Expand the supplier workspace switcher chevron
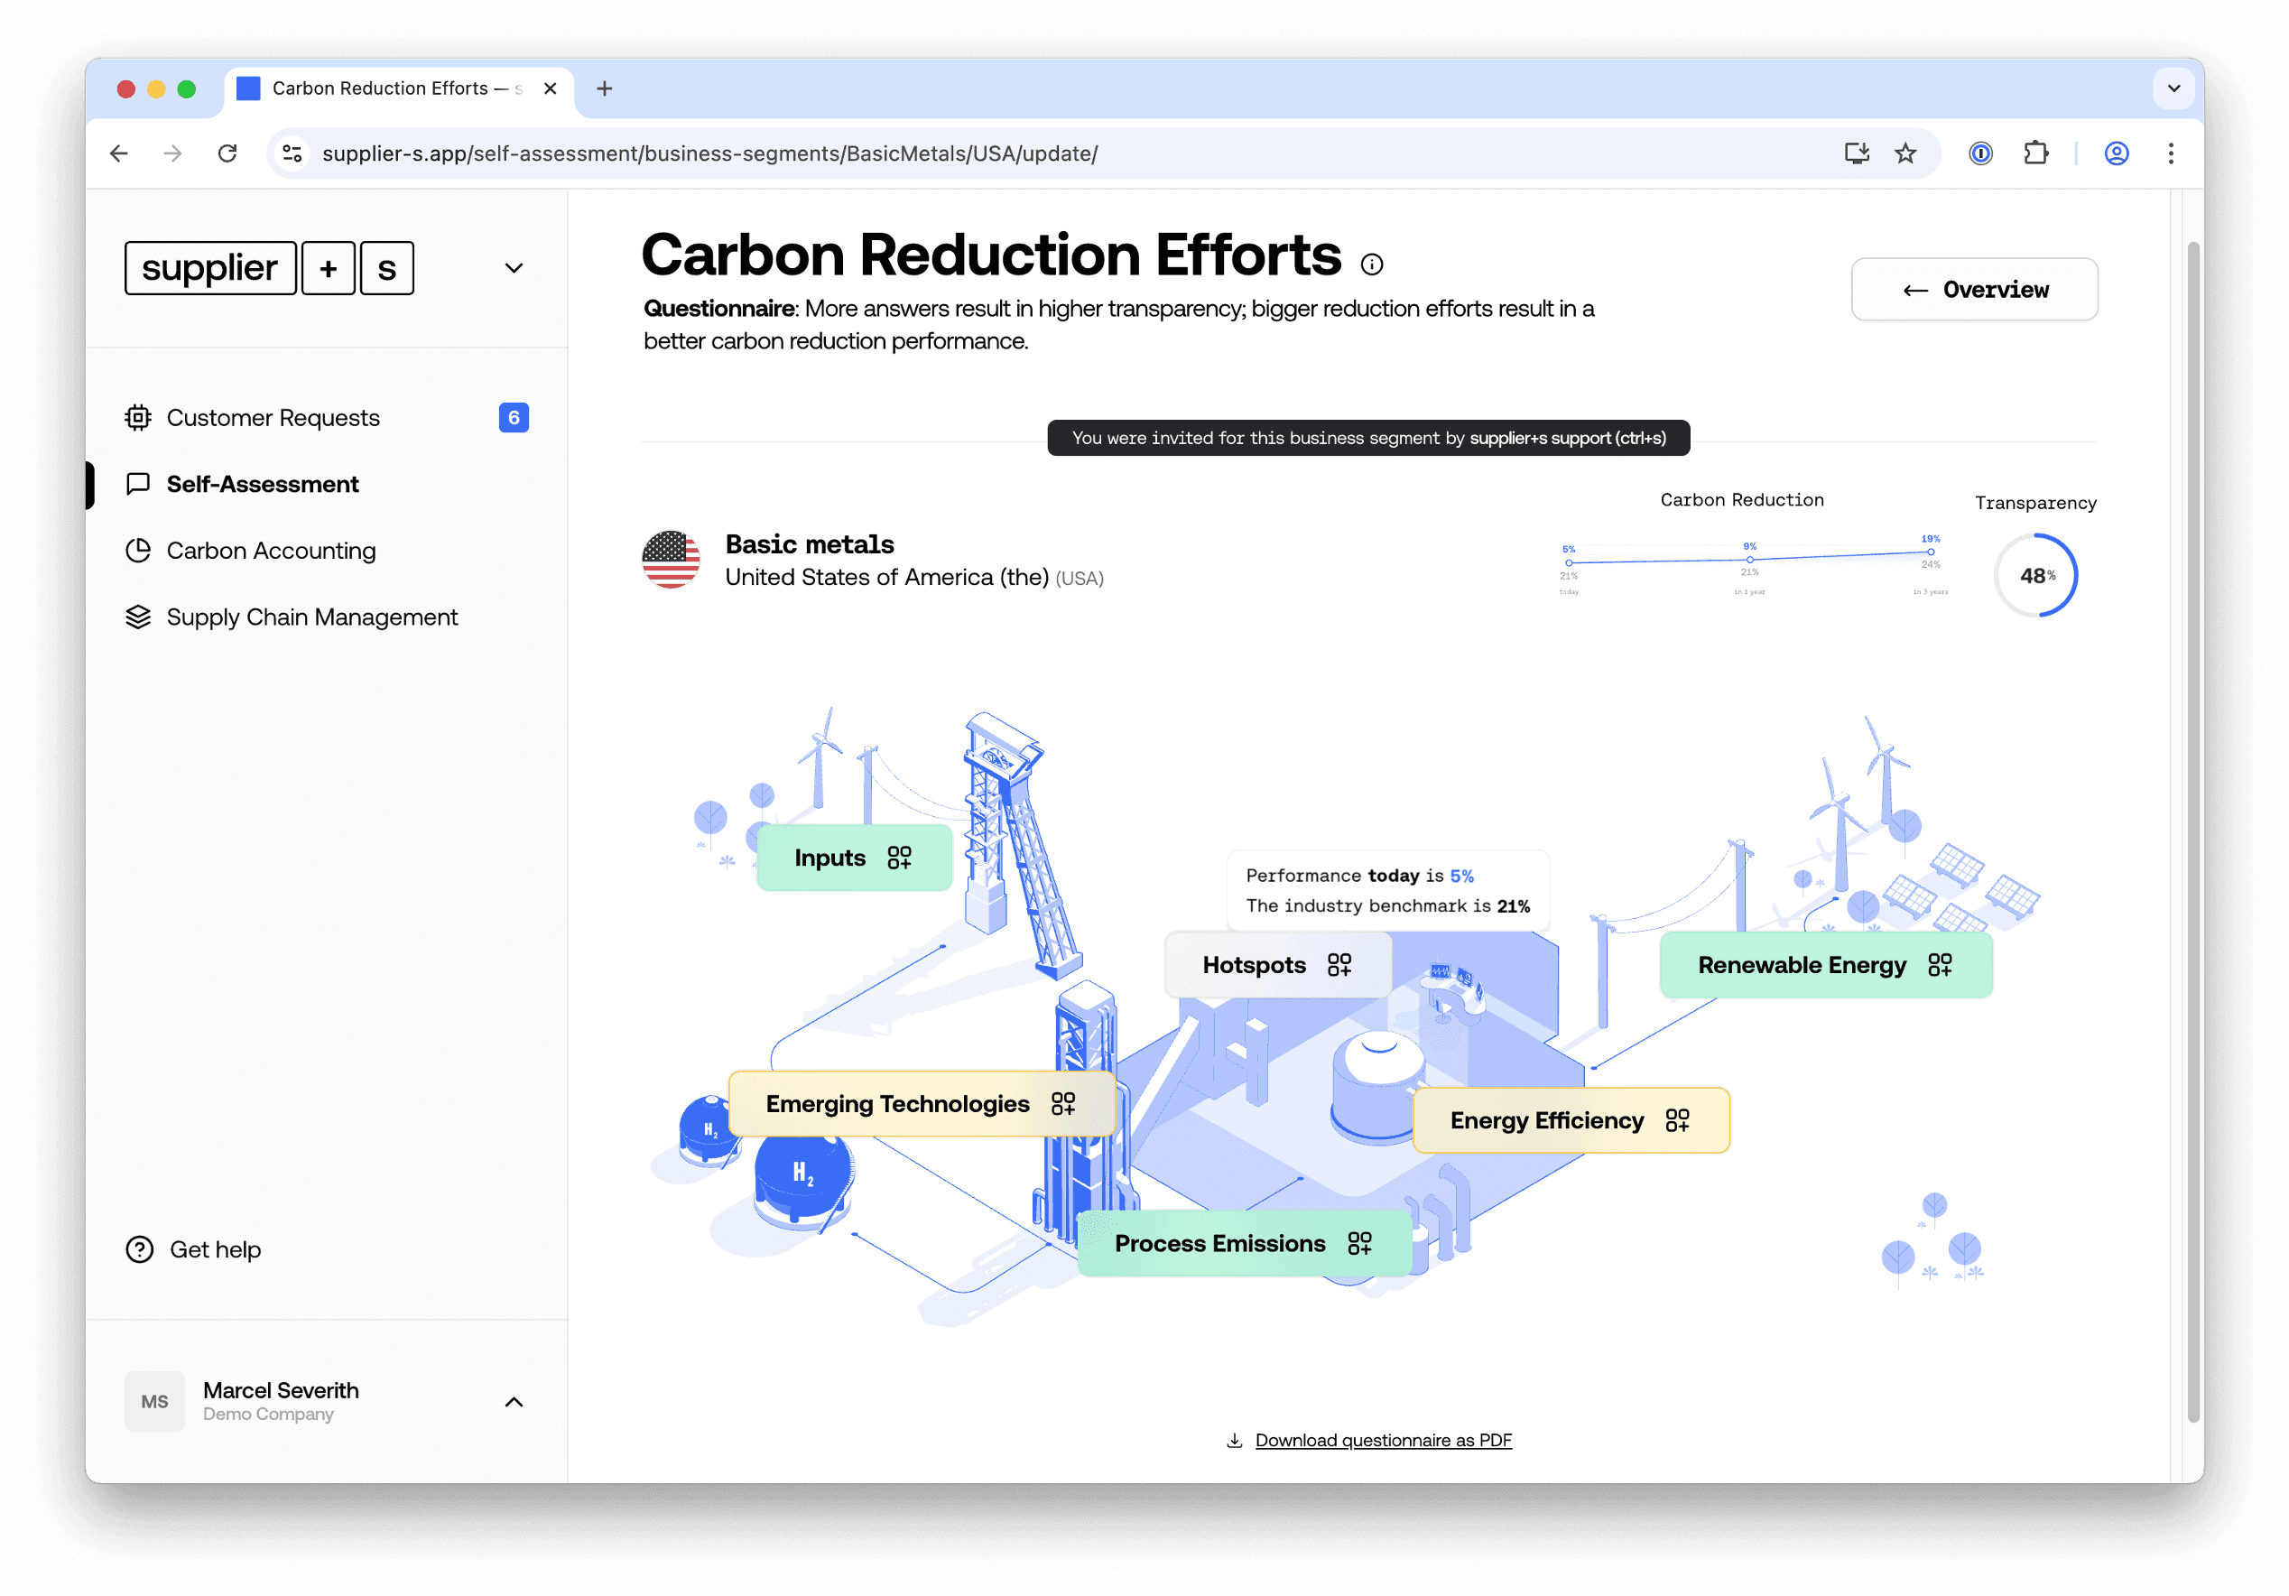This screenshot has height=1596, width=2289. coord(514,268)
